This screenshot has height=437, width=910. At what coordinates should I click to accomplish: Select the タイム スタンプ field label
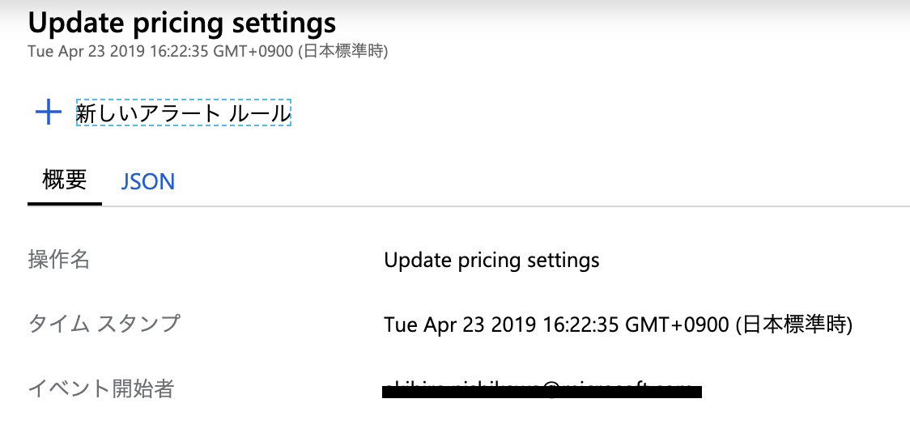[104, 324]
